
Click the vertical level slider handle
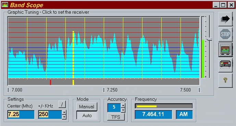click(x=209, y=39)
